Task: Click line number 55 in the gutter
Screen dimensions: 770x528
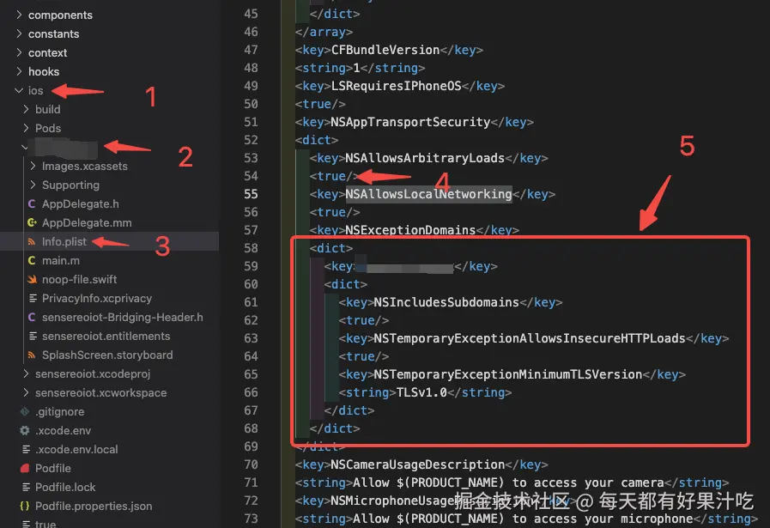Action: click(251, 194)
